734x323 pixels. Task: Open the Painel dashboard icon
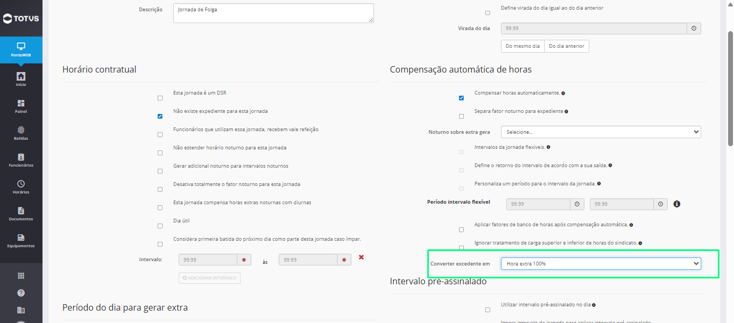click(21, 103)
